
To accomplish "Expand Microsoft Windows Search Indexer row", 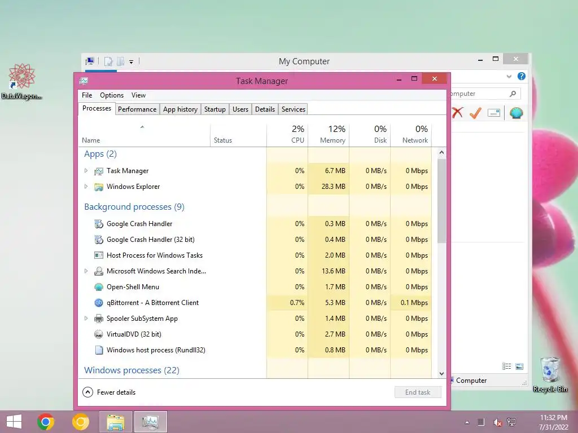I will pyautogui.click(x=86, y=271).
